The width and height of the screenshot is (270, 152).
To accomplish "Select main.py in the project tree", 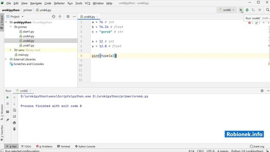I will (x=24, y=54).
